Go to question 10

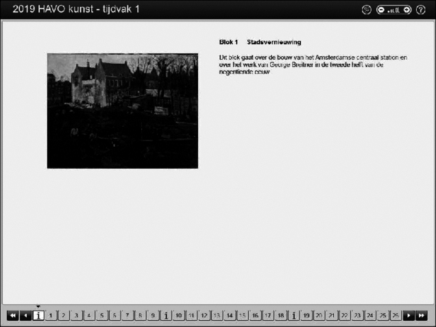(x=179, y=315)
